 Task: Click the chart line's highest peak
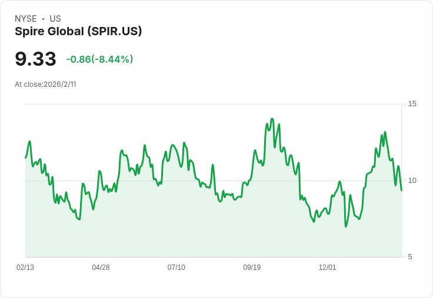tap(272, 119)
